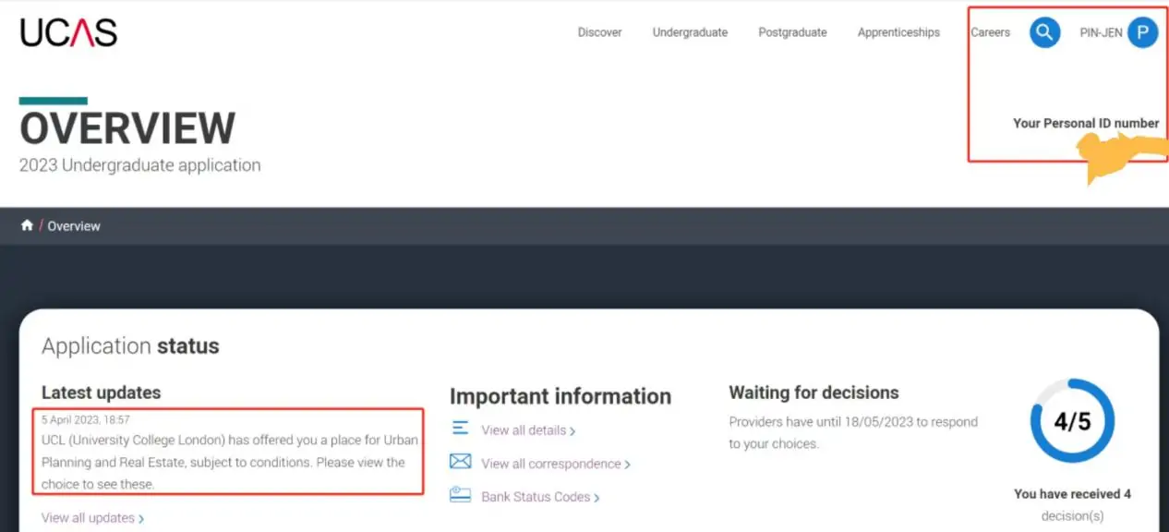Follow the View all correspondence link

(x=556, y=464)
